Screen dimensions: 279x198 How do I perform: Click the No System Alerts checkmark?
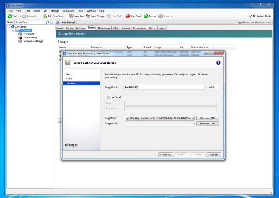click(250, 16)
